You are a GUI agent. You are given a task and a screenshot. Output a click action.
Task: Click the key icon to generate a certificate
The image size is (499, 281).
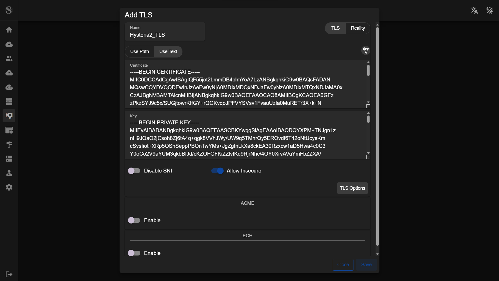[365, 50]
